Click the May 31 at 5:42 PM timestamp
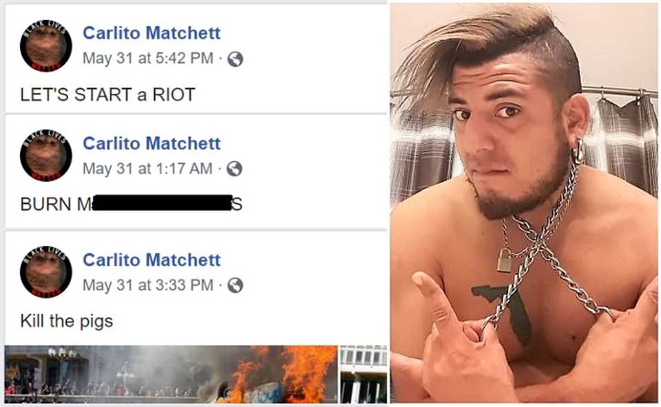This screenshot has height=407, width=661. [148, 59]
